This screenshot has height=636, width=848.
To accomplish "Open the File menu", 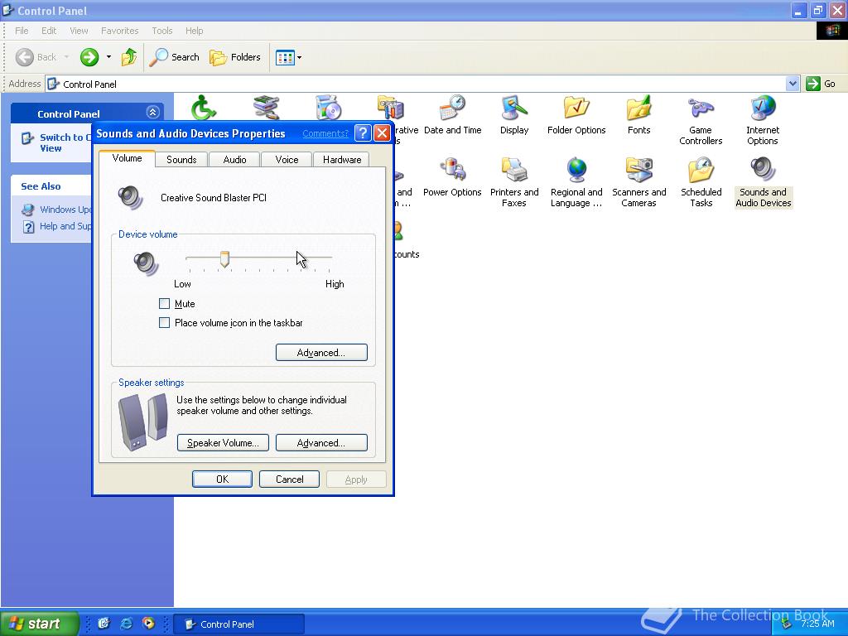I will pyautogui.click(x=22, y=31).
